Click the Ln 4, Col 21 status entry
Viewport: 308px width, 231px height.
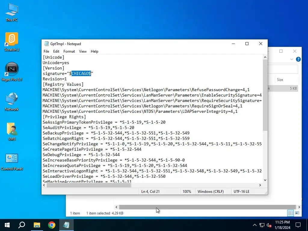click(150, 191)
